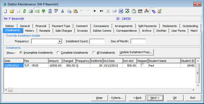Open the Split Payments tab
The width and height of the screenshot is (204, 104).
(x=147, y=26)
